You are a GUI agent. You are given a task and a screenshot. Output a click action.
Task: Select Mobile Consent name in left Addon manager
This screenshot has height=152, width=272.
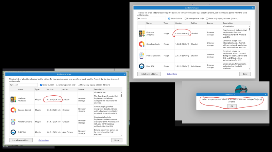(25, 121)
